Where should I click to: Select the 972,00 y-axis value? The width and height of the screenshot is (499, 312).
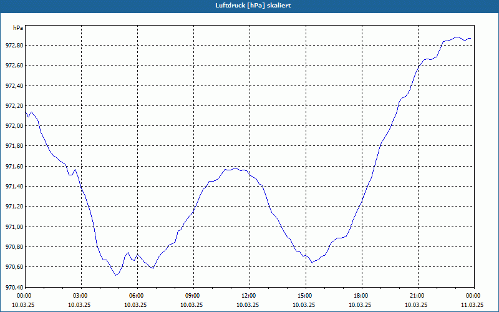click(14, 126)
